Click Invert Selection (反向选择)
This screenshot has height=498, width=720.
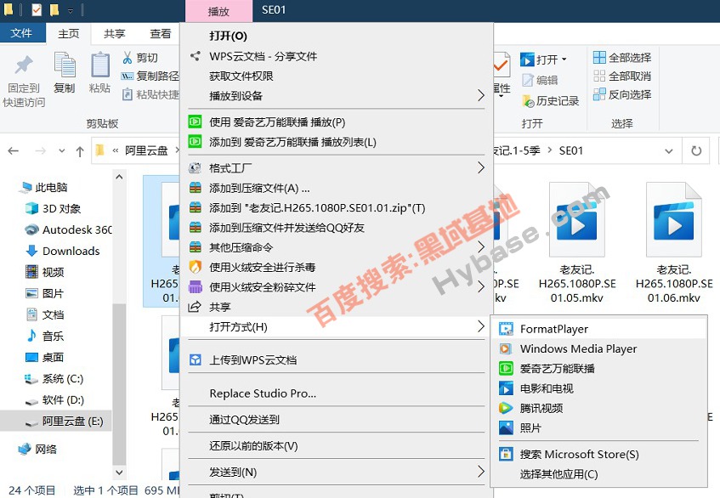coord(622,94)
